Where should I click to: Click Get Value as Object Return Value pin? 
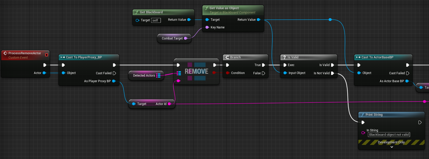pos(259,20)
